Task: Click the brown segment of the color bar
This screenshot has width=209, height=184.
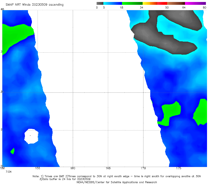Action: [176, 3]
